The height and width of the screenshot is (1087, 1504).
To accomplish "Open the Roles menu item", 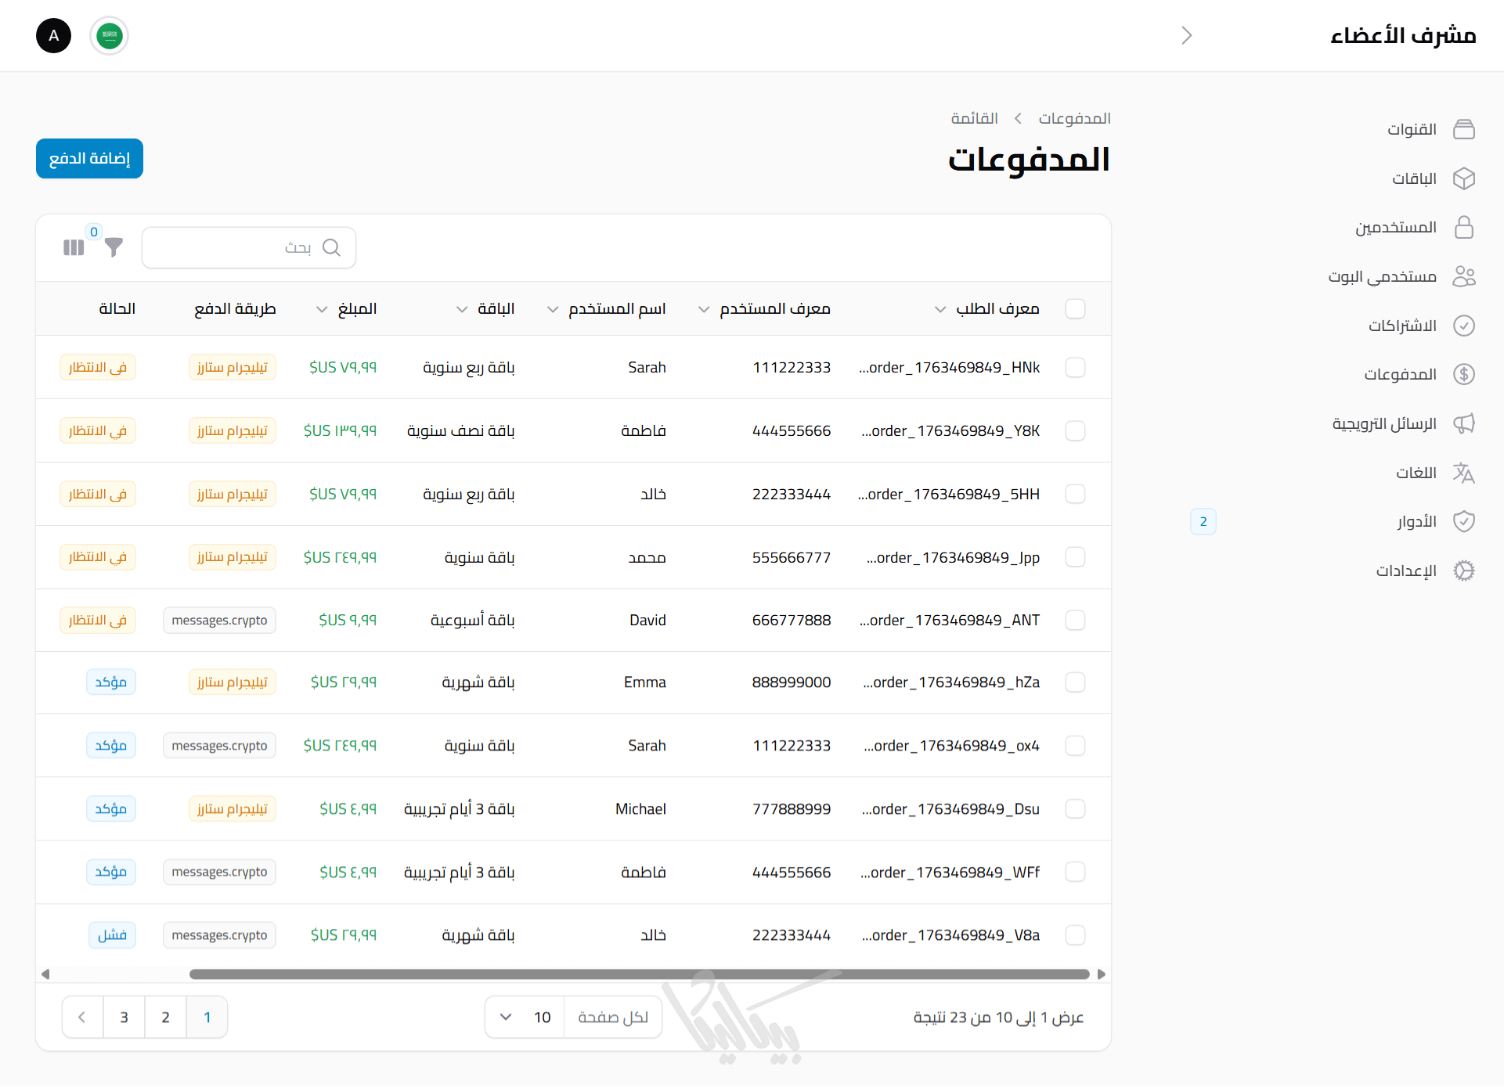I will (x=1416, y=522).
